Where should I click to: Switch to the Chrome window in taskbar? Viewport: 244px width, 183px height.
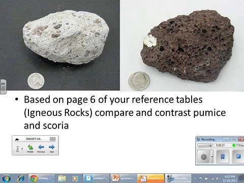[x=42, y=178]
